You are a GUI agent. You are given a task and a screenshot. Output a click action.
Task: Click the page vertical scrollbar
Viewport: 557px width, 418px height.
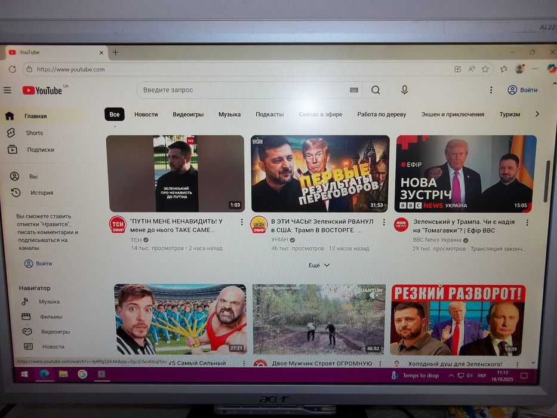547,182
